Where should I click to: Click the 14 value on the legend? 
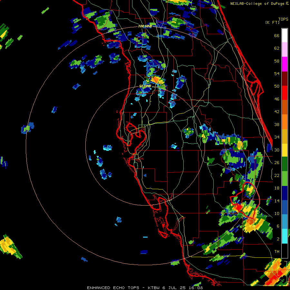(277, 201)
